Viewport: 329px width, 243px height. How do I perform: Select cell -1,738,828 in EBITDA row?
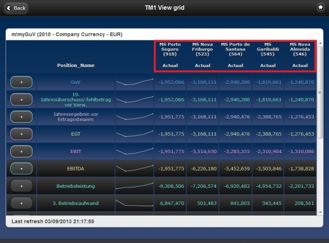[x=300, y=168]
